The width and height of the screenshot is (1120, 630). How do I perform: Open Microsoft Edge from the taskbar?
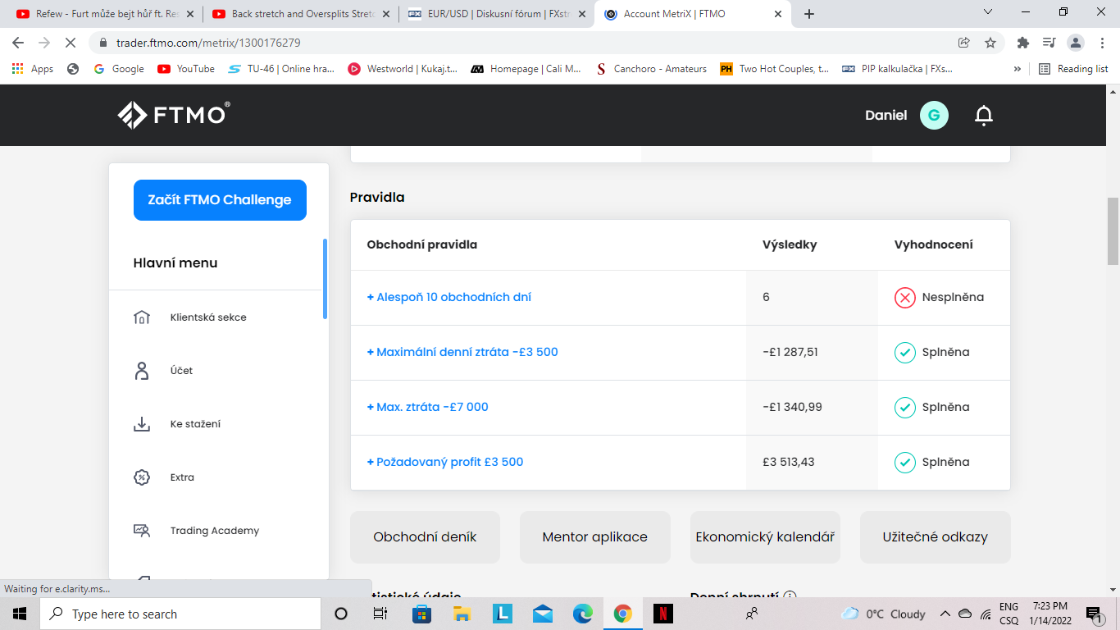click(583, 614)
